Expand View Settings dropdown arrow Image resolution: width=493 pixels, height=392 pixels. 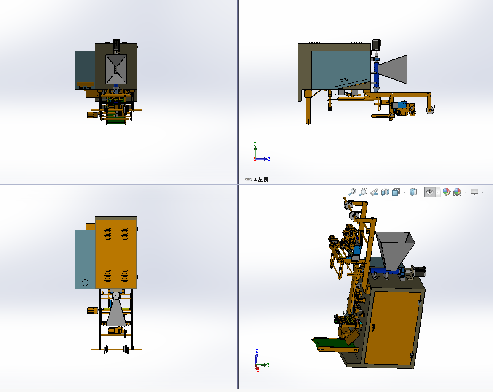tap(482, 192)
